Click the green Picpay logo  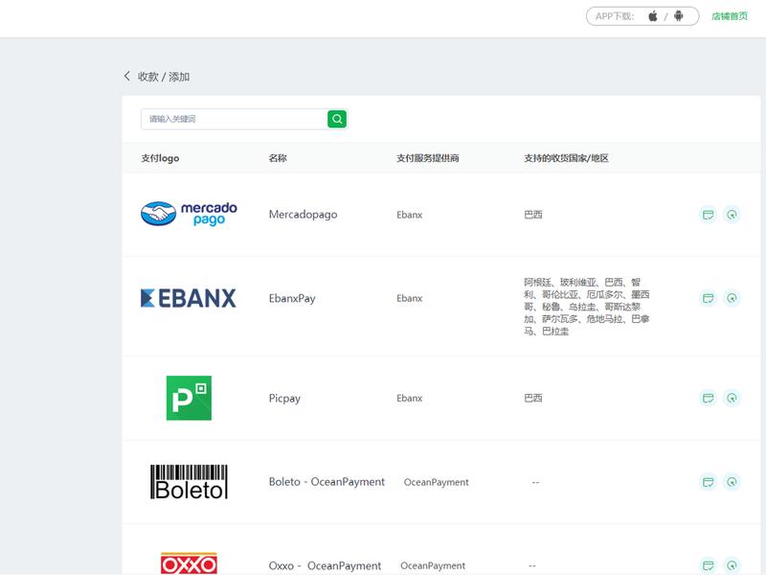coord(189,398)
